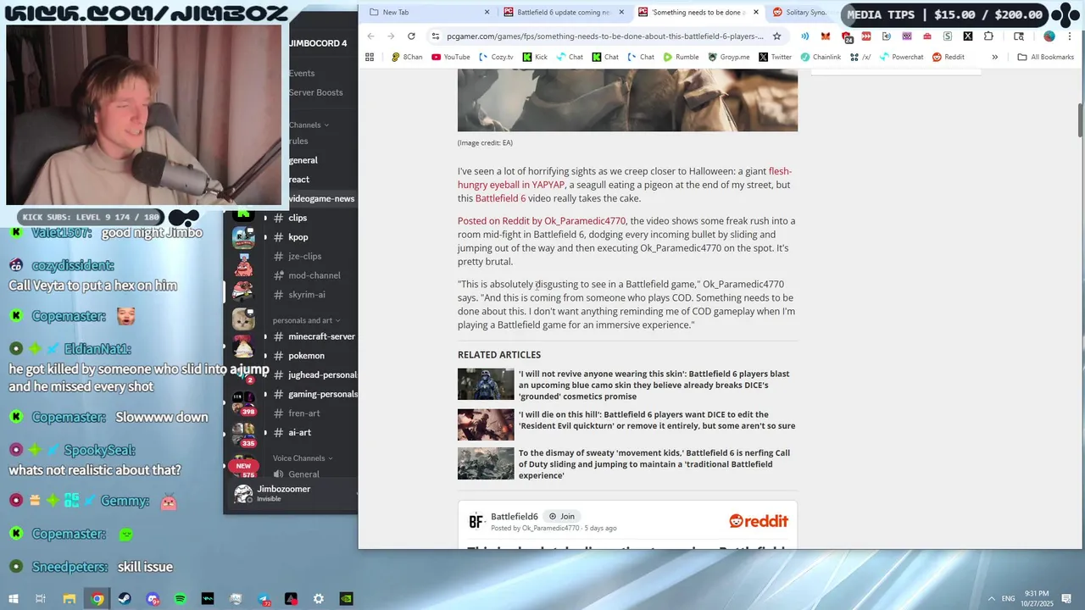Open Steam from the taskbar
Viewport: 1085px width, 610px height.
pos(125,599)
